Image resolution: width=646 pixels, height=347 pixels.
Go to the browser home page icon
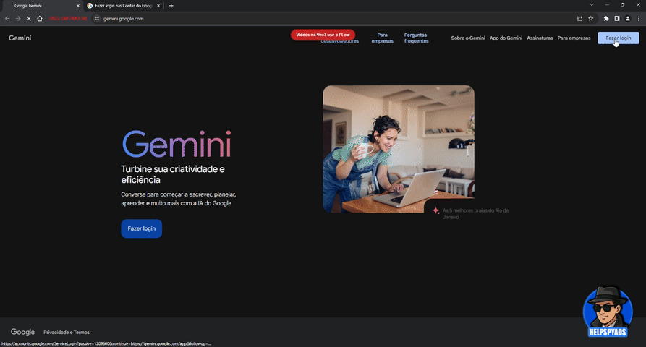pyautogui.click(x=40, y=18)
